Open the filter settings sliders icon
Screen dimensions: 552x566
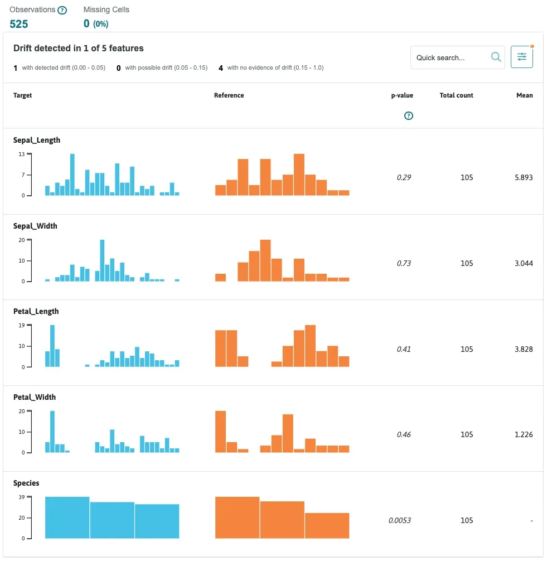tap(522, 56)
